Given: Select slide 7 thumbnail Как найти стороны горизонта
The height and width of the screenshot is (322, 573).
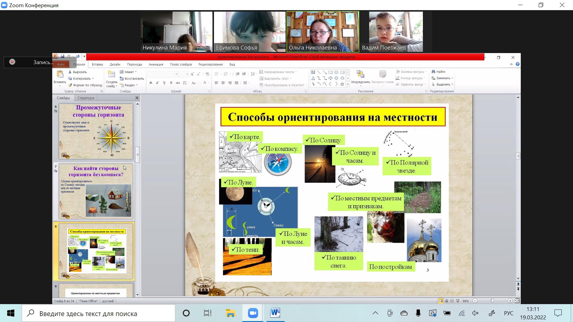Looking at the screenshot, I should pos(96,191).
